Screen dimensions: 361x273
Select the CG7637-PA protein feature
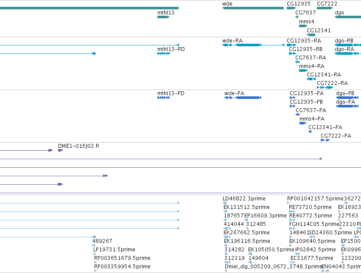(297, 115)
